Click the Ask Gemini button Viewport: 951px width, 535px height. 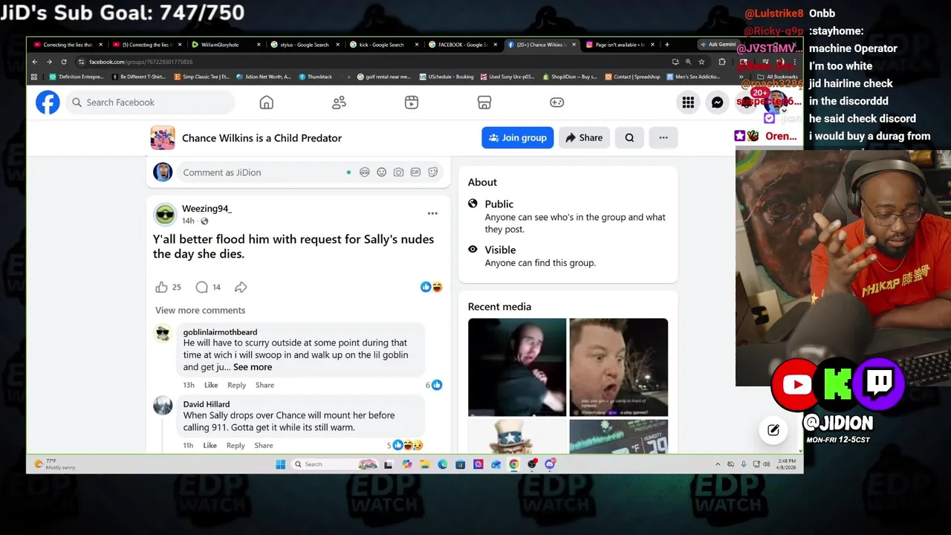click(718, 45)
